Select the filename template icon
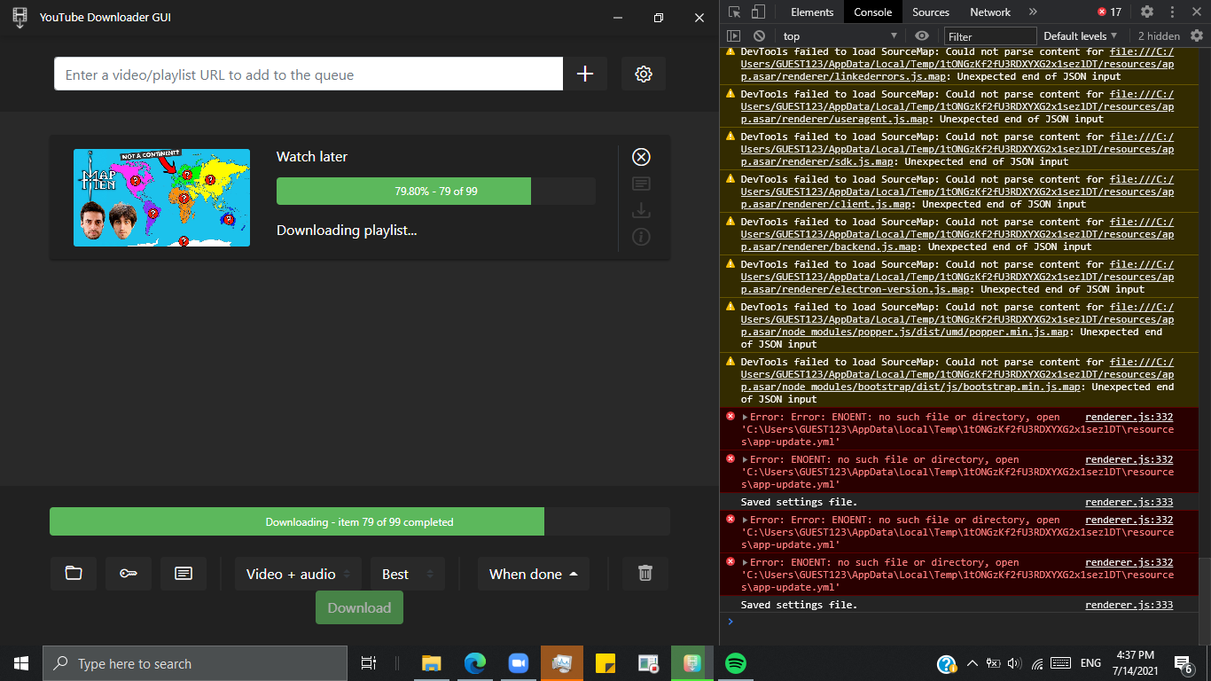Viewport: 1211px width, 681px height. tap(183, 574)
